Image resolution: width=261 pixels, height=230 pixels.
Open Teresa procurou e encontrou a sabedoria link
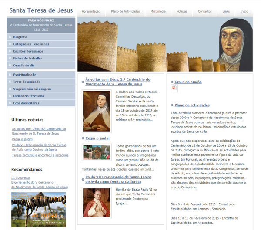pos(40,155)
